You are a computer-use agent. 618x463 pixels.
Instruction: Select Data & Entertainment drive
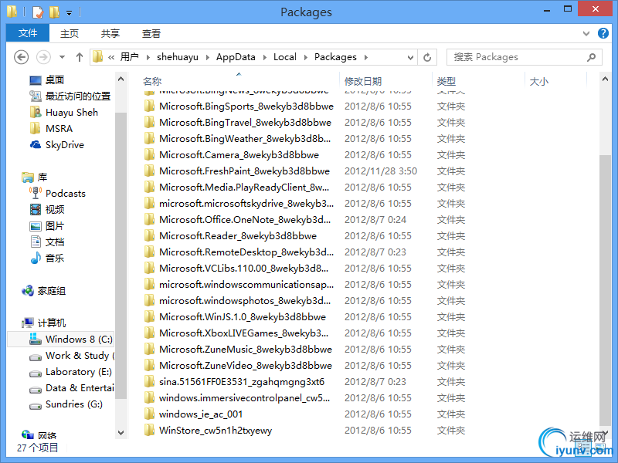click(80, 388)
